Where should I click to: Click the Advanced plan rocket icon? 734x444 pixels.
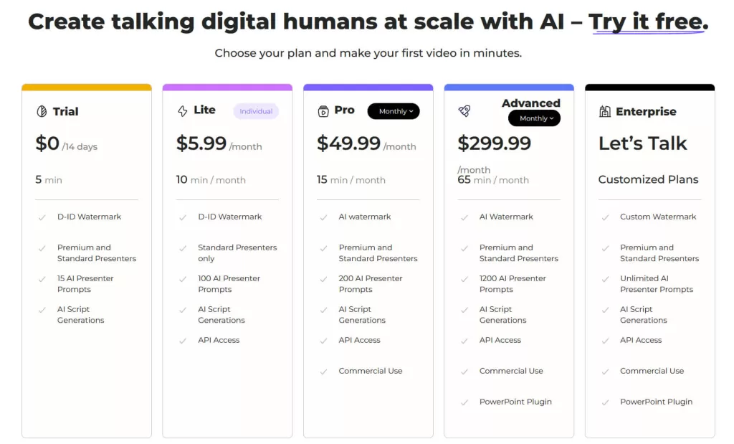(x=464, y=111)
